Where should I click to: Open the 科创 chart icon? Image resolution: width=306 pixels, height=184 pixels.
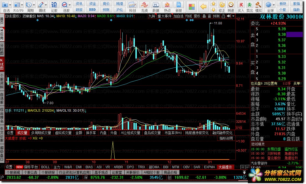tap(132, 5)
